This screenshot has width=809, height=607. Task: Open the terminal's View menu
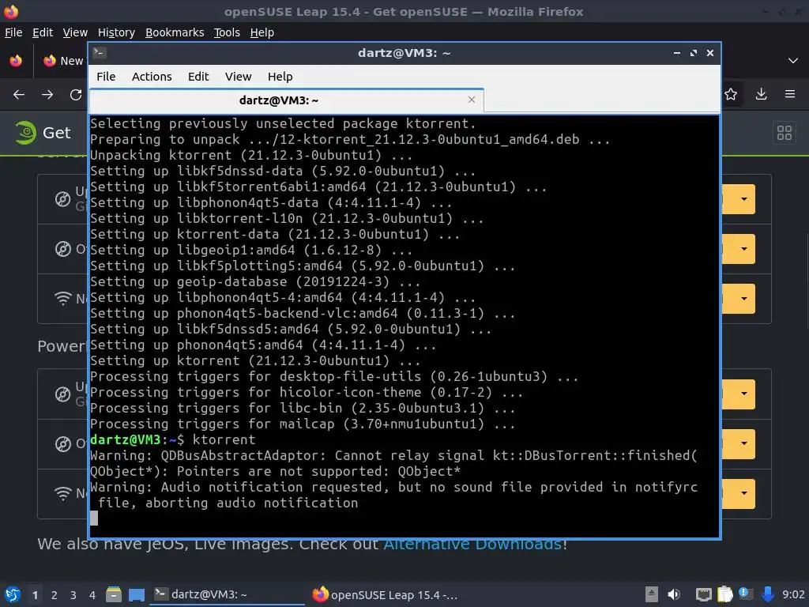coord(238,77)
